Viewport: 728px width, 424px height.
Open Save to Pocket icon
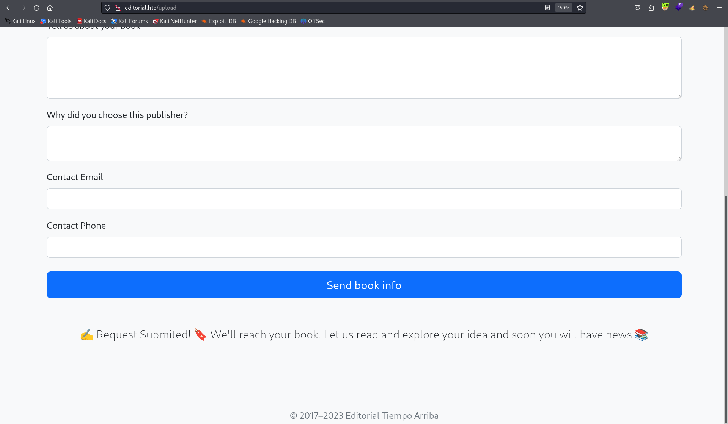tap(637, 8)
